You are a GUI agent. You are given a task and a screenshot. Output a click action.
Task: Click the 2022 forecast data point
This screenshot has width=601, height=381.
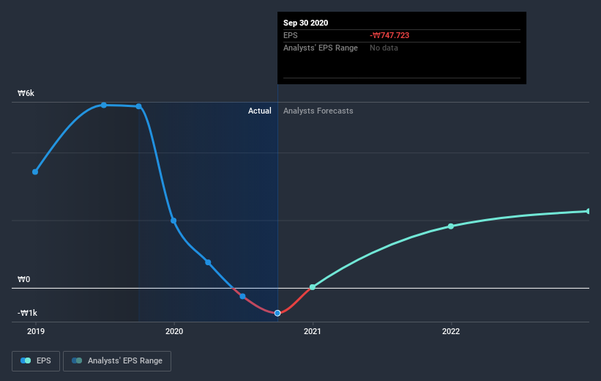tap(451, 226)
